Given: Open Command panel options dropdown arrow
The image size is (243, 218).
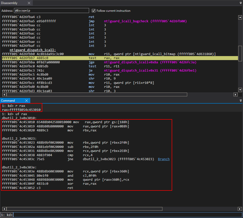Looking at the screenshot, I should pyautogui.click(x=240, y=100).
